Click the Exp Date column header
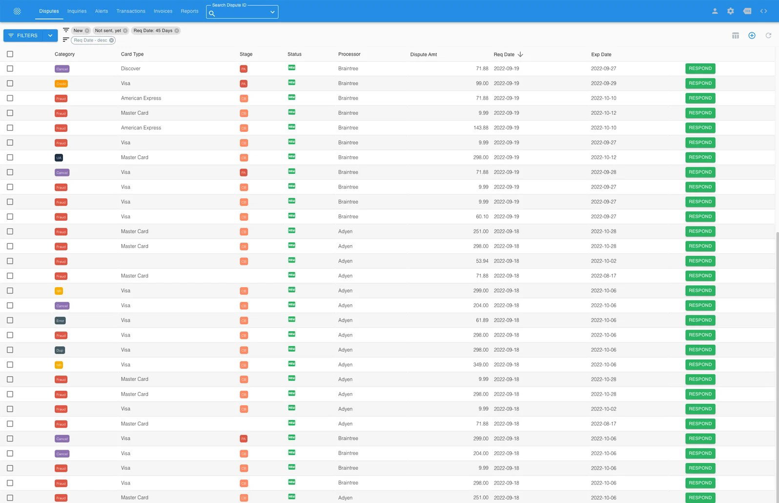 [x=601, y=55]
